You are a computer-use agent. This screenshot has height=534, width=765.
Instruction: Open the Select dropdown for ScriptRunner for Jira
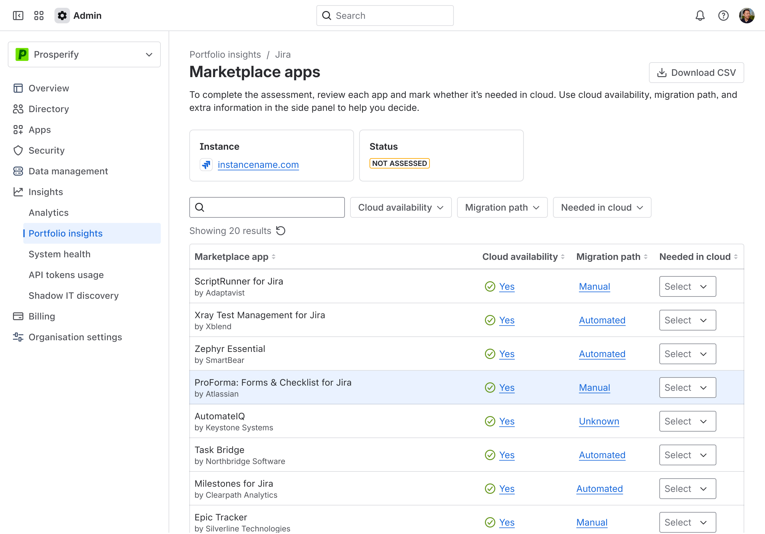688,286
